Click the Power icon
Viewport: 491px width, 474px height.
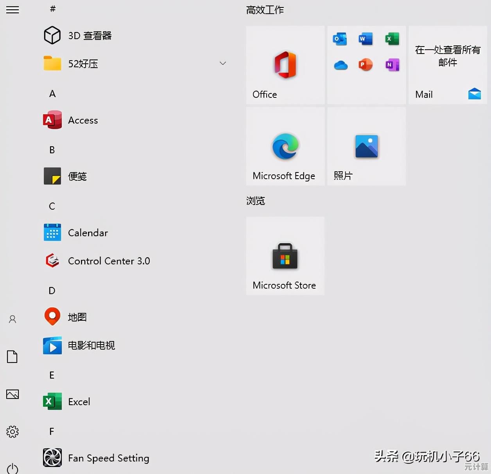point(13,469)
